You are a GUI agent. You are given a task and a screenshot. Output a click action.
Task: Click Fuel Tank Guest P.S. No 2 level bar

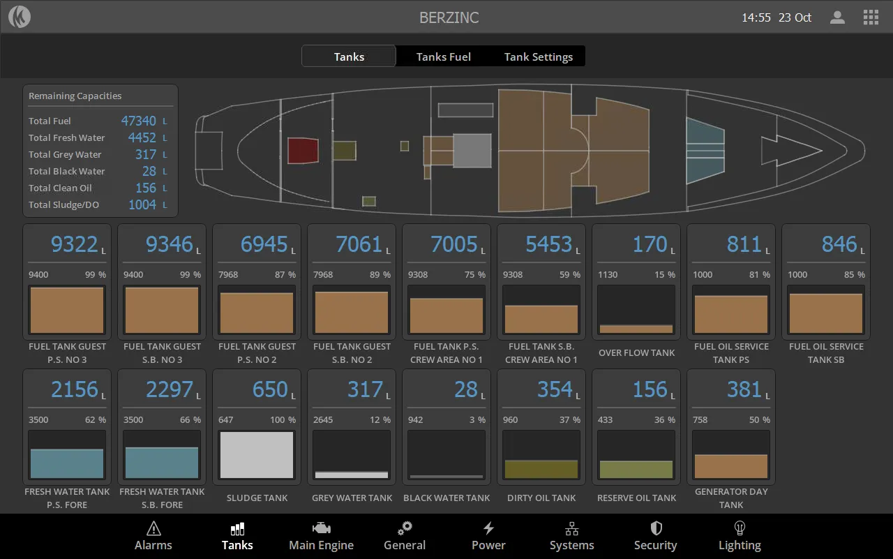click(x=257, y=310)
